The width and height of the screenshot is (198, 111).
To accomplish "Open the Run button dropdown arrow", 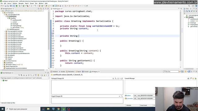I will (25, 6).
